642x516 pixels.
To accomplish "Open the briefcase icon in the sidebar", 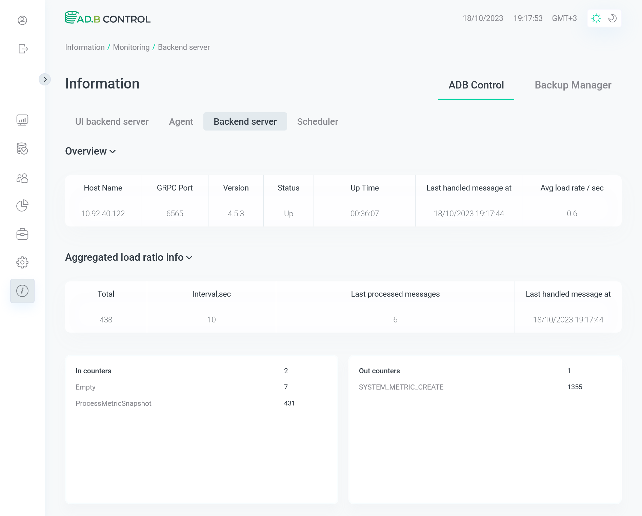I will click(x=22, y=234).
